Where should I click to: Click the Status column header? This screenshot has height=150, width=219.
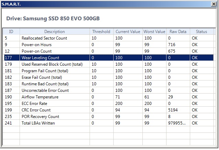click(x=202, y=32)
